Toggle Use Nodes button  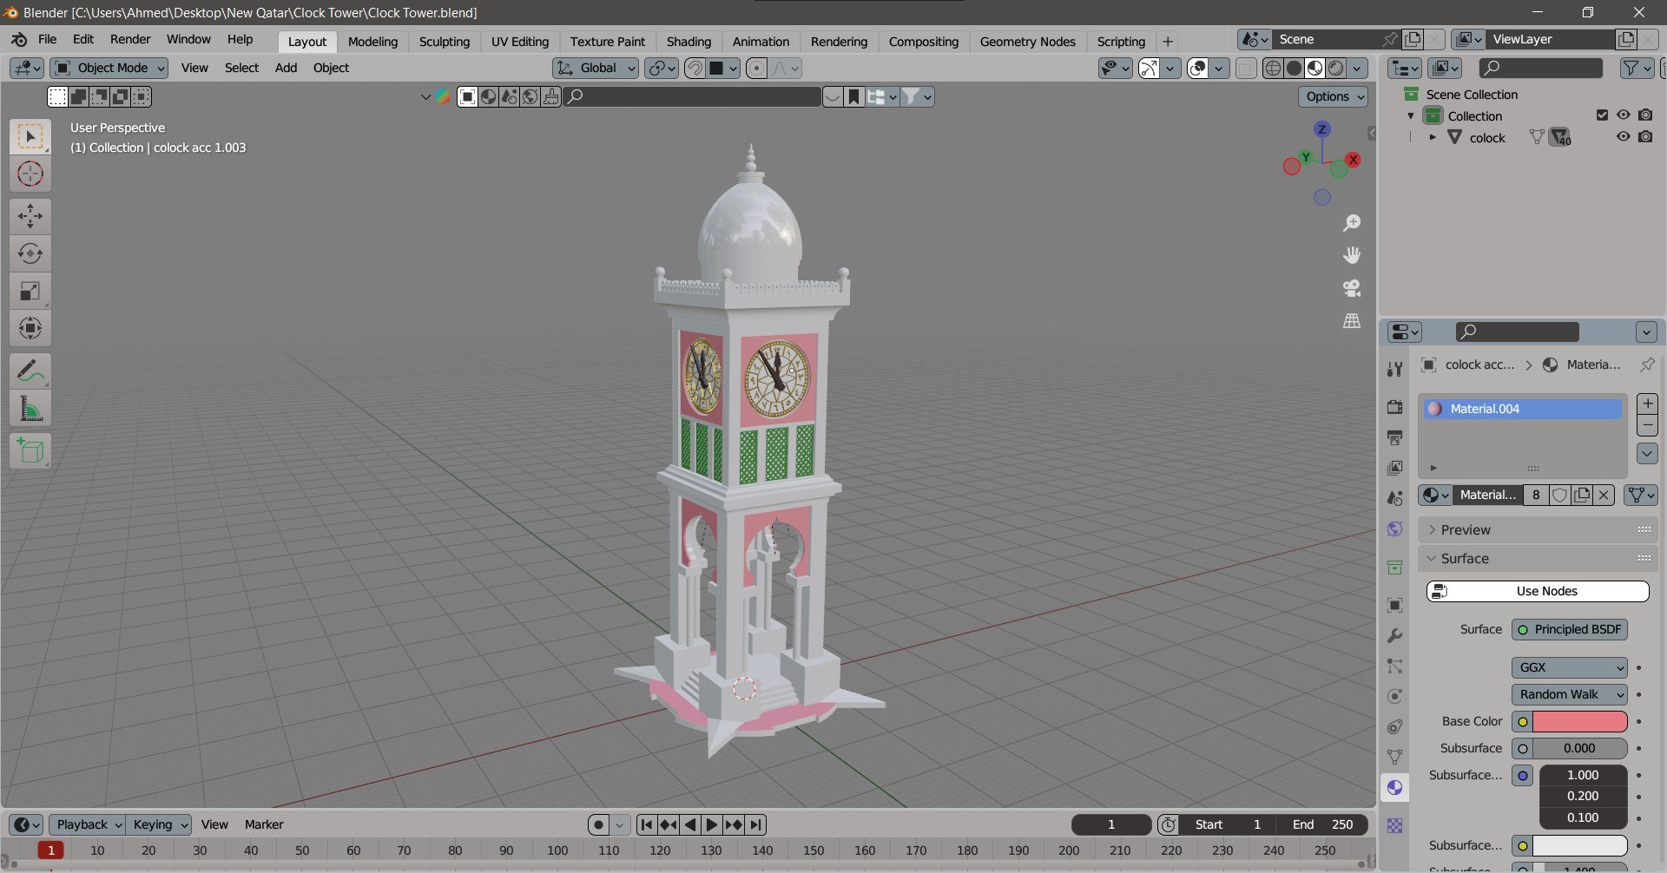click(x=1538, y=591)
